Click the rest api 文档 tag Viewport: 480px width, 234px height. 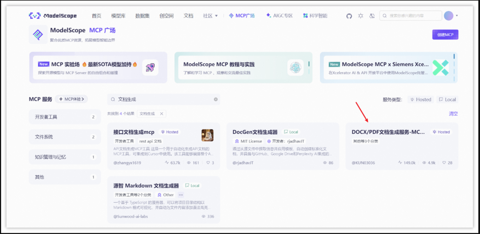[x=150, y=141]
